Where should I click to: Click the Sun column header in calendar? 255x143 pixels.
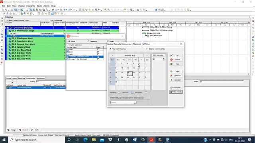click(112, 60)
